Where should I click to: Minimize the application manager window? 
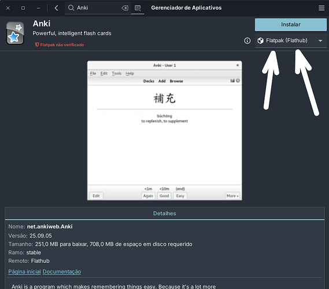[x=38, y=8]
